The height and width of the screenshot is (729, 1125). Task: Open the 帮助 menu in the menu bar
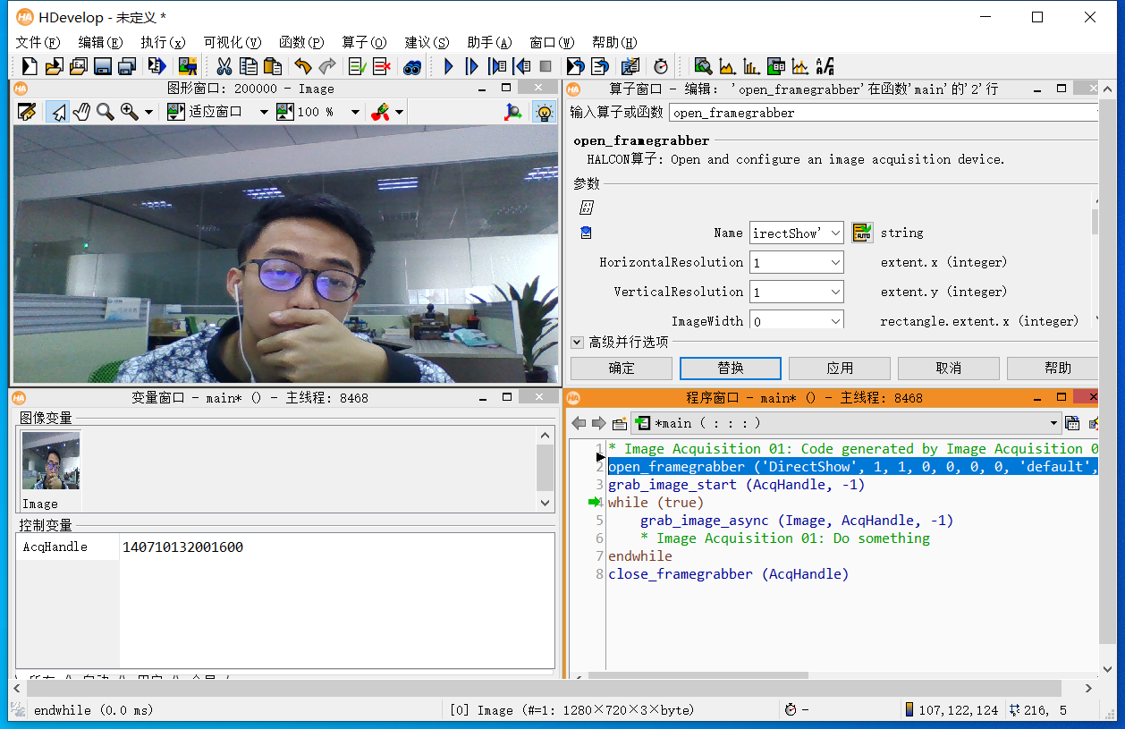click(x=614, y=42)
